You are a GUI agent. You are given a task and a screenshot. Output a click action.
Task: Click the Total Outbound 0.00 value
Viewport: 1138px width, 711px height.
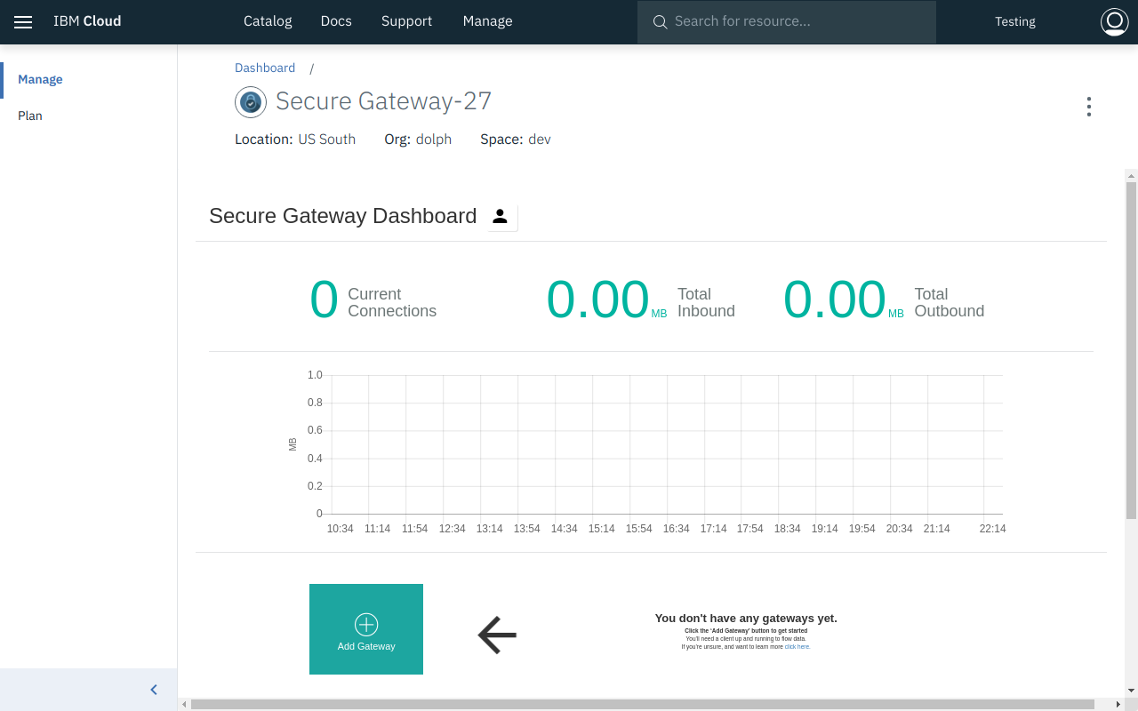tap(834, 300)
